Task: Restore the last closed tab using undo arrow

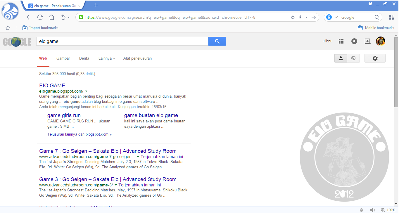Action: 63,17
